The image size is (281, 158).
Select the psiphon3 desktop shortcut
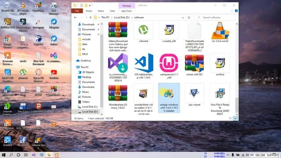38,108
